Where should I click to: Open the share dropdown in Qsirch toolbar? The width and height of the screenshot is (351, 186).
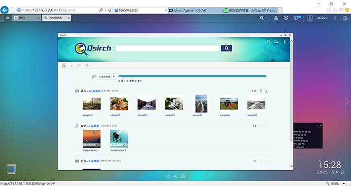click(88, 66)
